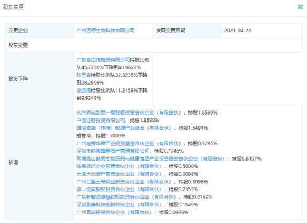Viewport: 307px width, 223px height.
Task: Open the Shenzhen Qianhai asset management link, 持股0.7746%
Action: point(113,151)
